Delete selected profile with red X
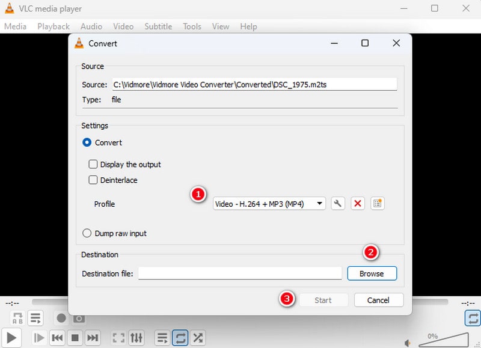Screen dimensions: 481x348 coord(358,204)
